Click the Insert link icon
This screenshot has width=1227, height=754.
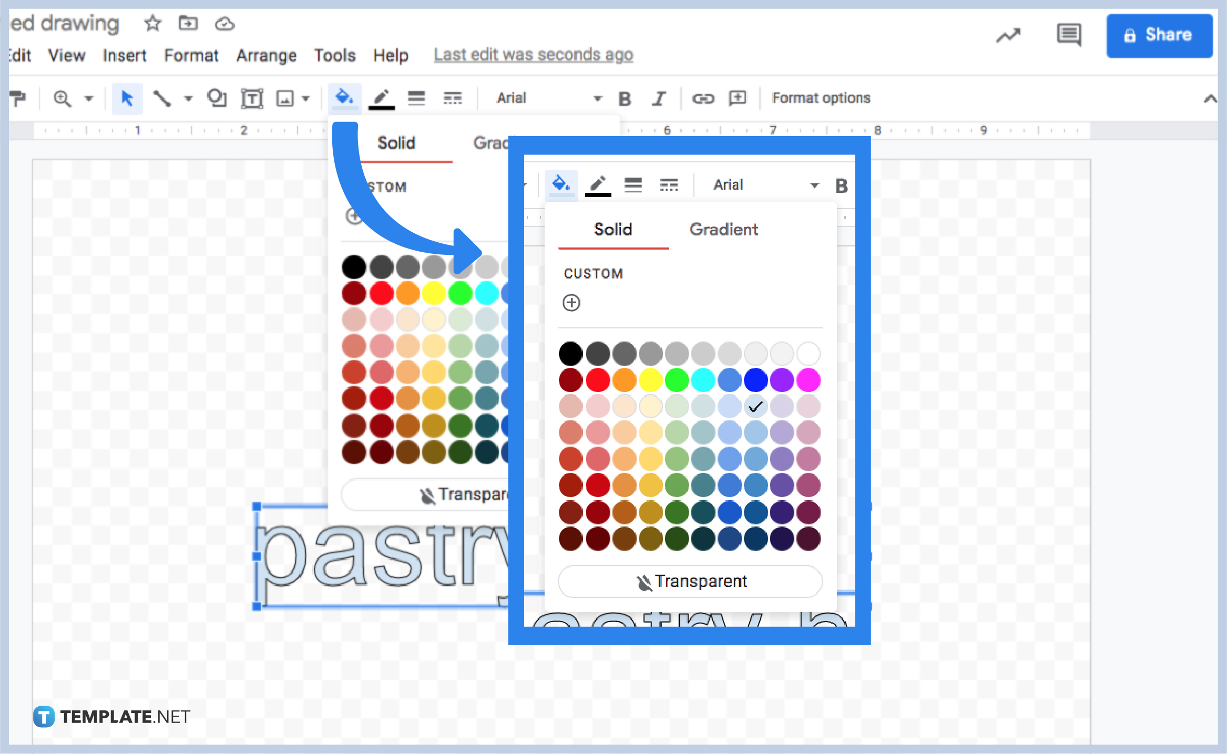click(x=703, y=98)
